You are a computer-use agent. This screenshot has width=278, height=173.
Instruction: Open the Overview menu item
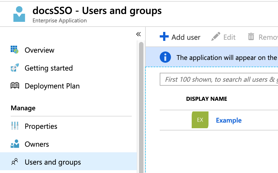(x=39, y=50)
